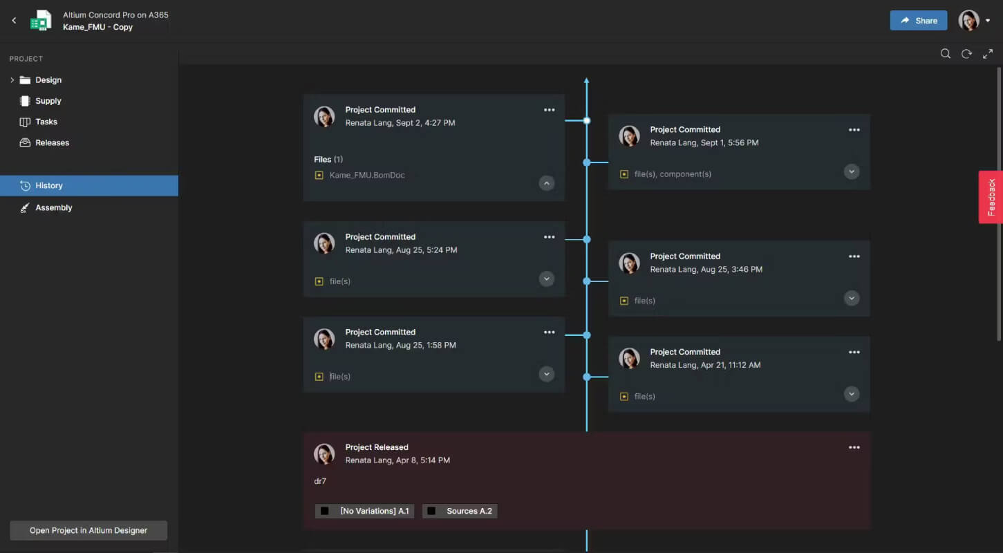Open more options on Aug 25, 3:46 PM commit
The height and width of the screenshot is (553, 1003).
pos(854,256)
